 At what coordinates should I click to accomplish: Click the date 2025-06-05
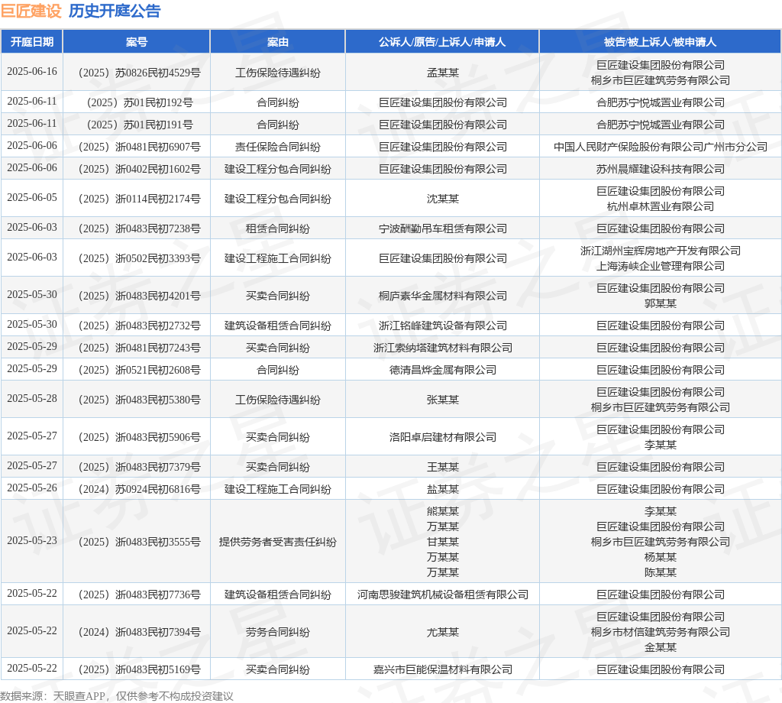[32, 198]
